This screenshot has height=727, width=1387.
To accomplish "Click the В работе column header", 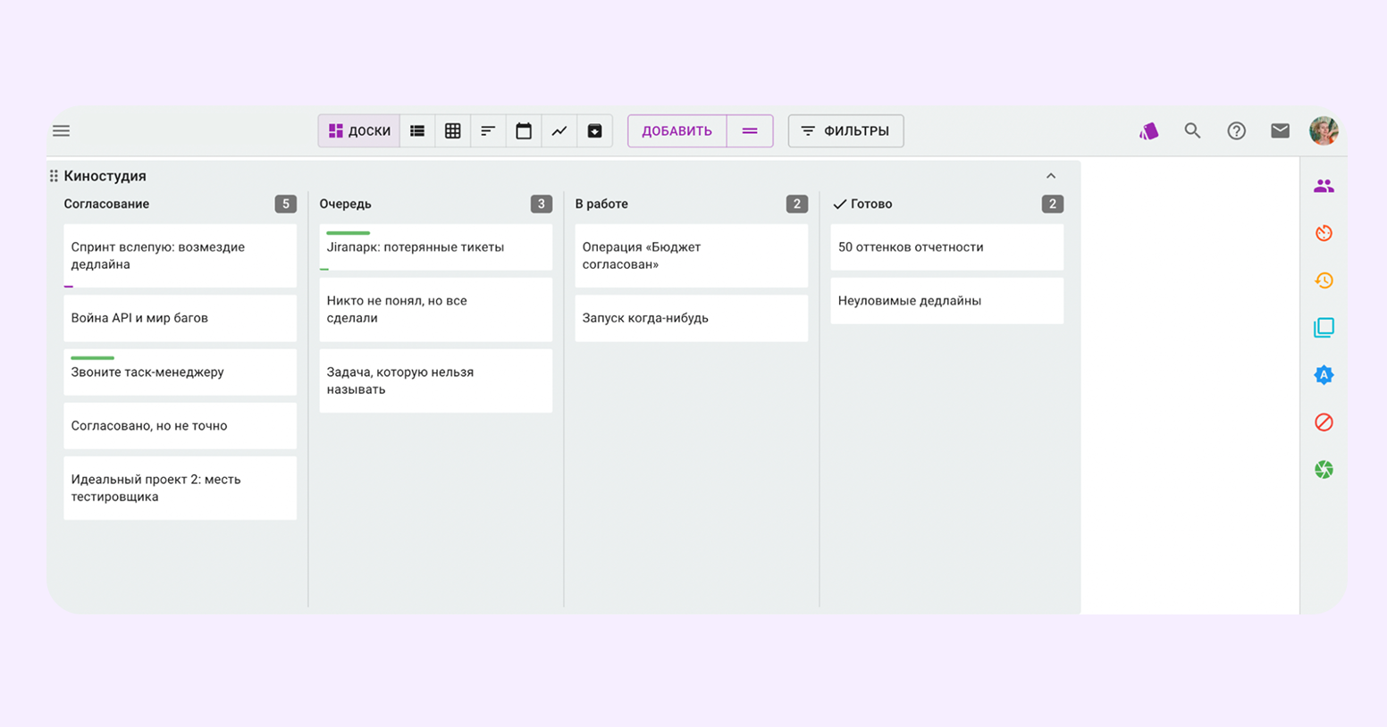I will point(601,204).
